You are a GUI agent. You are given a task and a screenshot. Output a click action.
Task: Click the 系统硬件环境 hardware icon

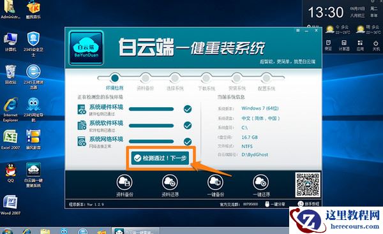pos(82,110)
